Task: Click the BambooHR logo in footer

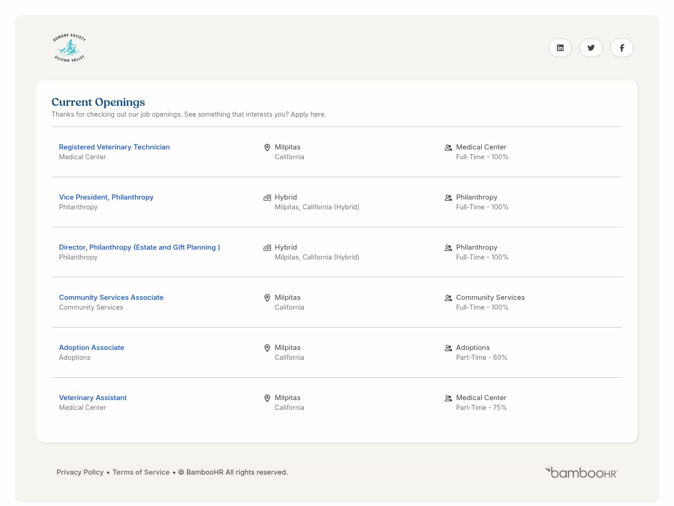Action: point(581,472)
